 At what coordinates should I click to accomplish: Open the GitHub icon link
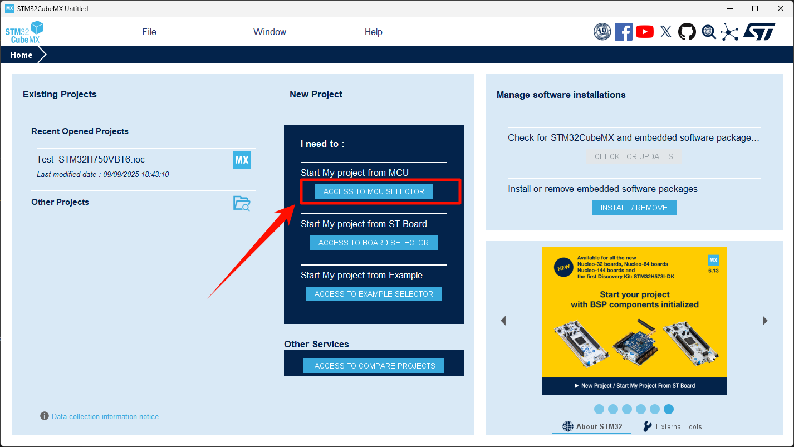tap(687, 32)
